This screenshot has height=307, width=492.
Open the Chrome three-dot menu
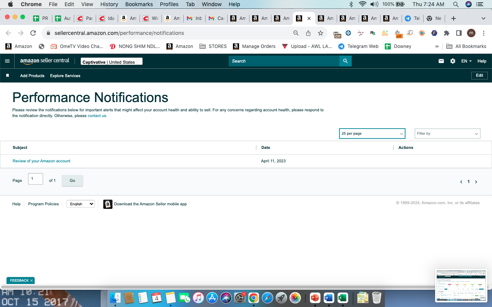(x=484, y=33)
